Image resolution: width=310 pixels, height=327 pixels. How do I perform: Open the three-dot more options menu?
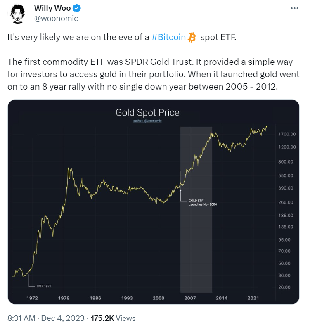(293, 8)
